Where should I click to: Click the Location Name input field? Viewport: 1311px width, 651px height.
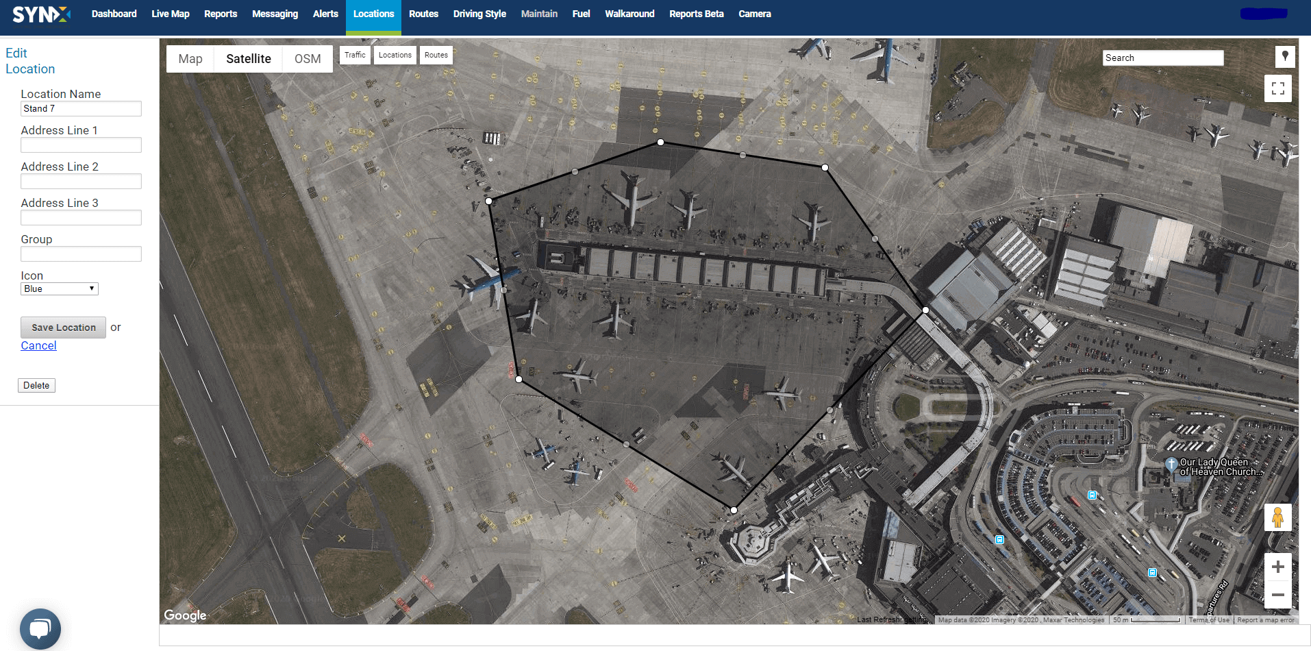(81, 108)
